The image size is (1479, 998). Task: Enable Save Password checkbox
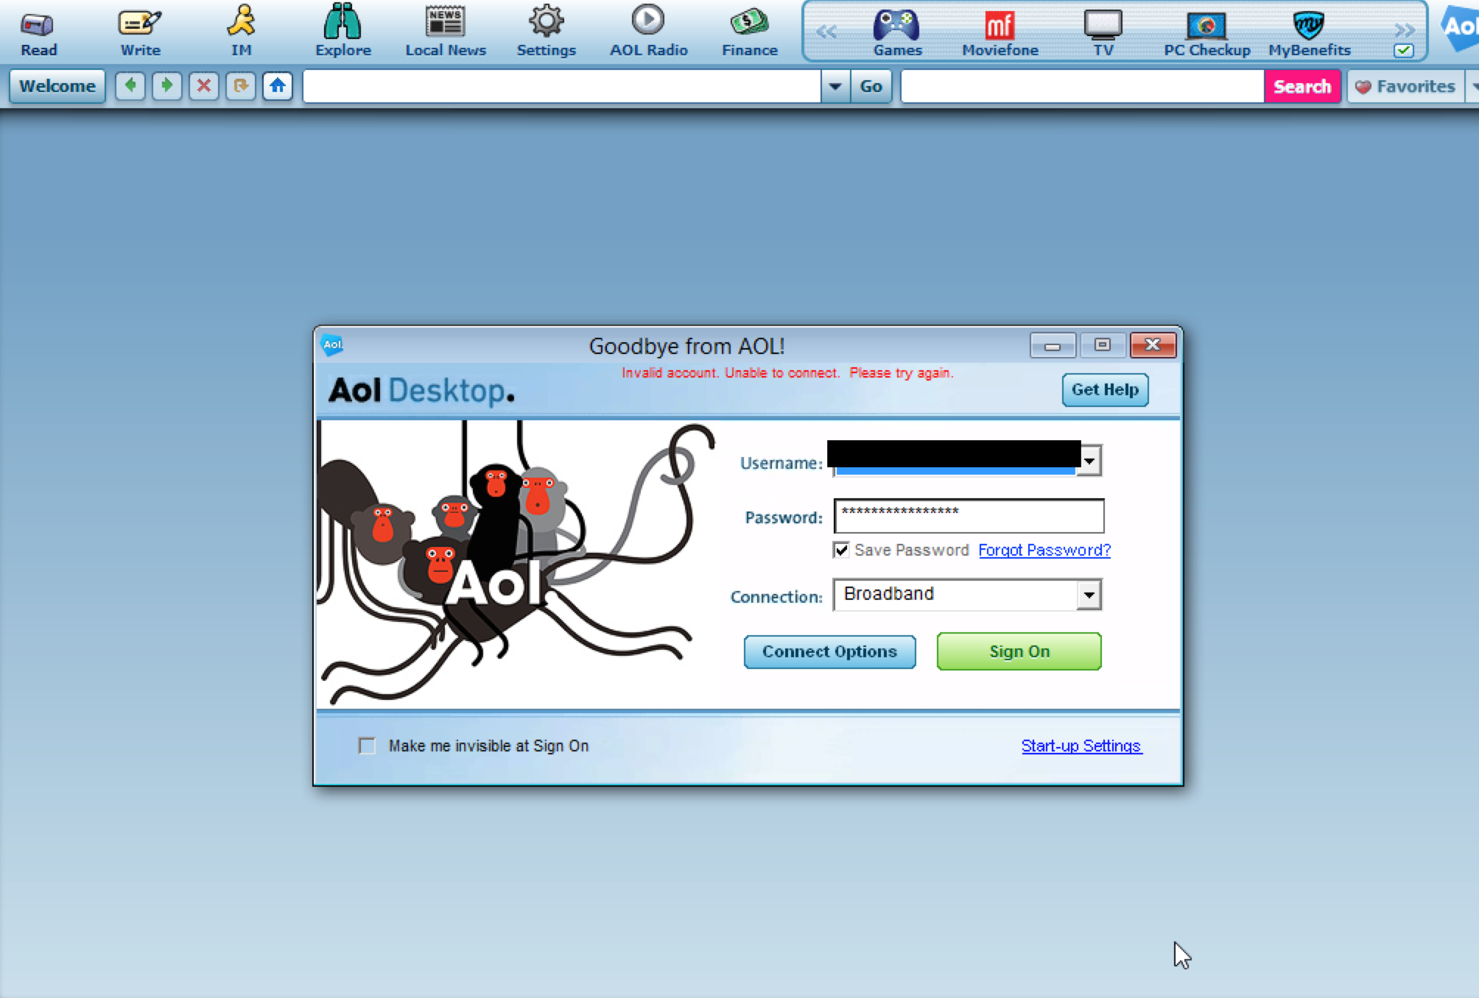point(841,549)
